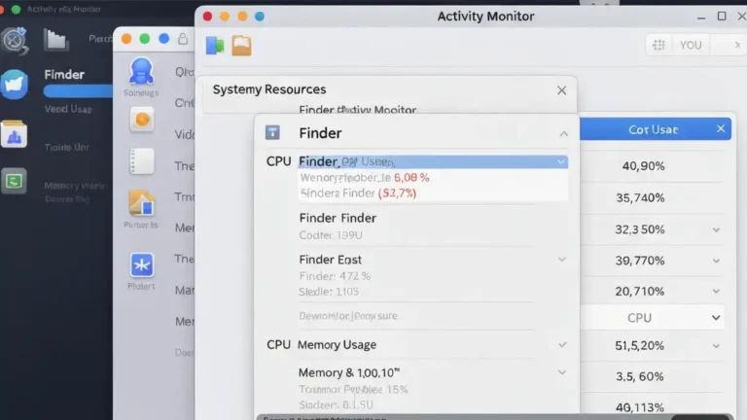Select Tionte Unr in dark sidebar

pos(67,147)
